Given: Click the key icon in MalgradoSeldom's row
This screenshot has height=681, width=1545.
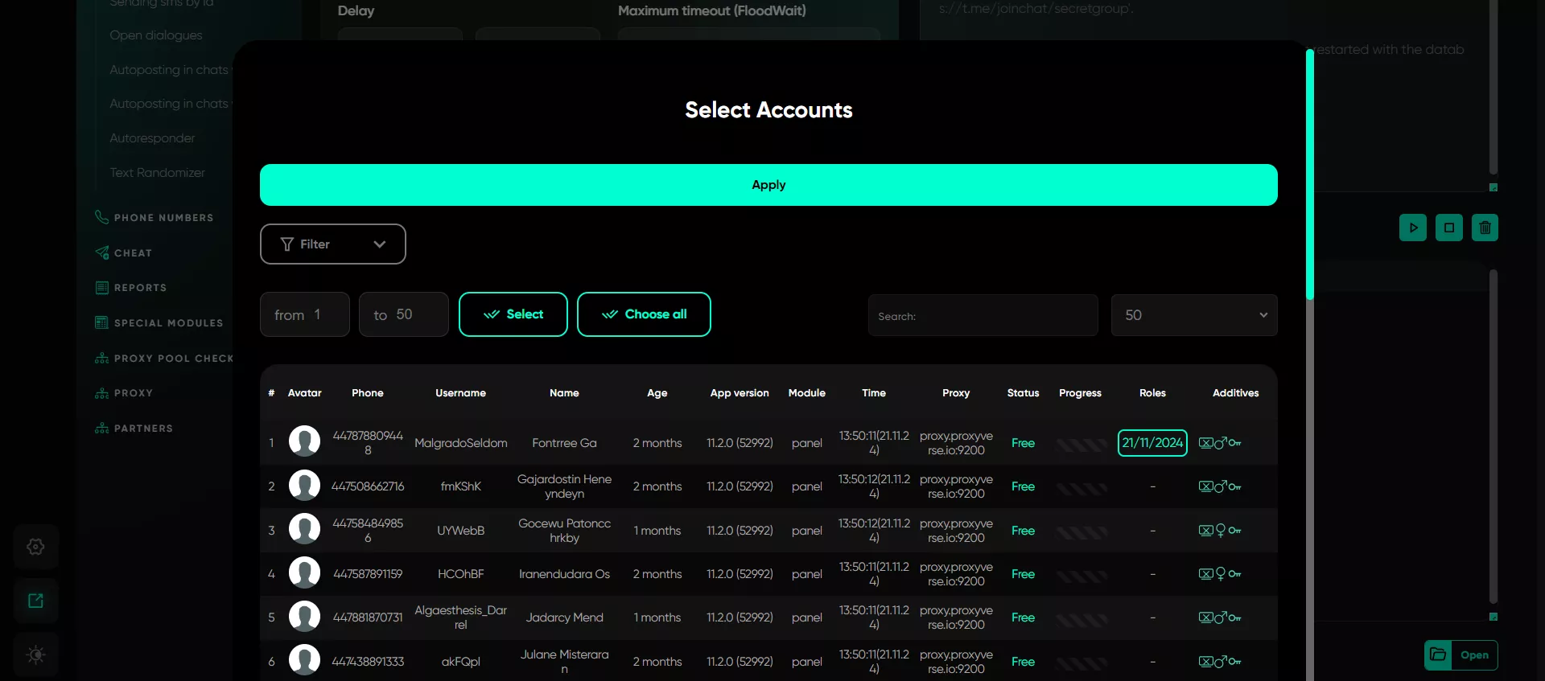Looking at the screenshot, I should [1234, 443].
